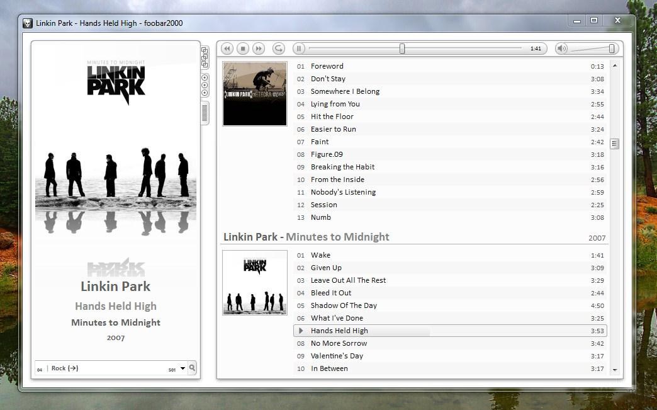This screenshot has width=657, height=410.
Task: Open the dropdown arrow beside the search icon
Action: [x=182, y=368]
